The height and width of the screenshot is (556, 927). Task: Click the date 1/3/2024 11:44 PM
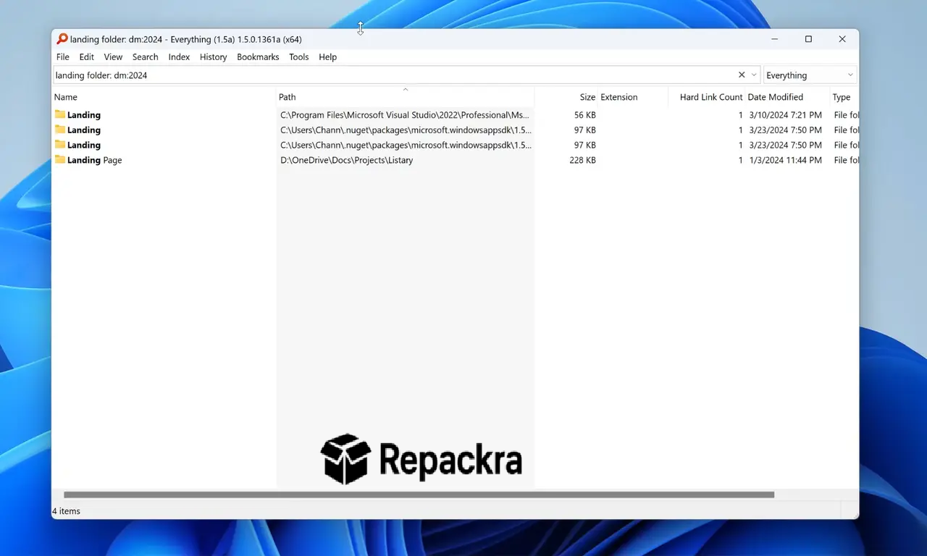click(x=785, y=160)
